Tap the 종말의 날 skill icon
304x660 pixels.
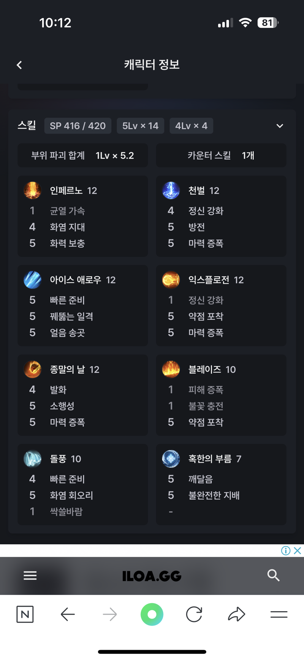pyautogui.click(x=33, y=369)
